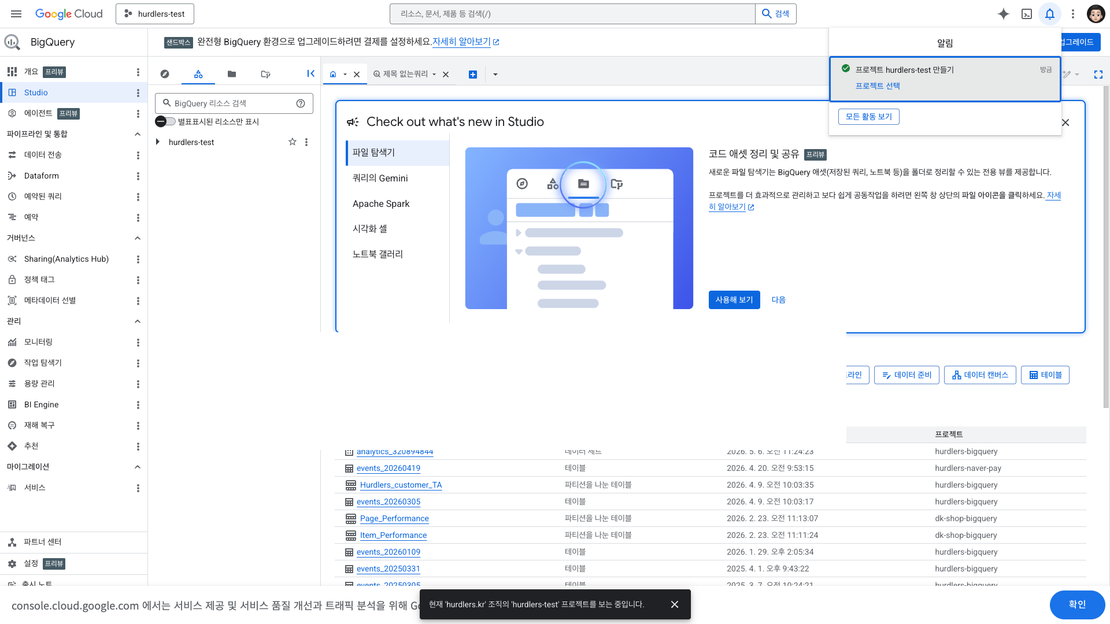This screenshot has height=624, width=1110.
Task: Open 제목 없는쿼리 tab dropdown arrow
Action: click(x=434, y=75)
